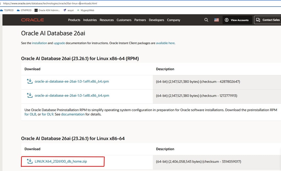The image size is (281, 171).
Task: Open MygeojitWeb bookmark
Action: pos(86,10)
